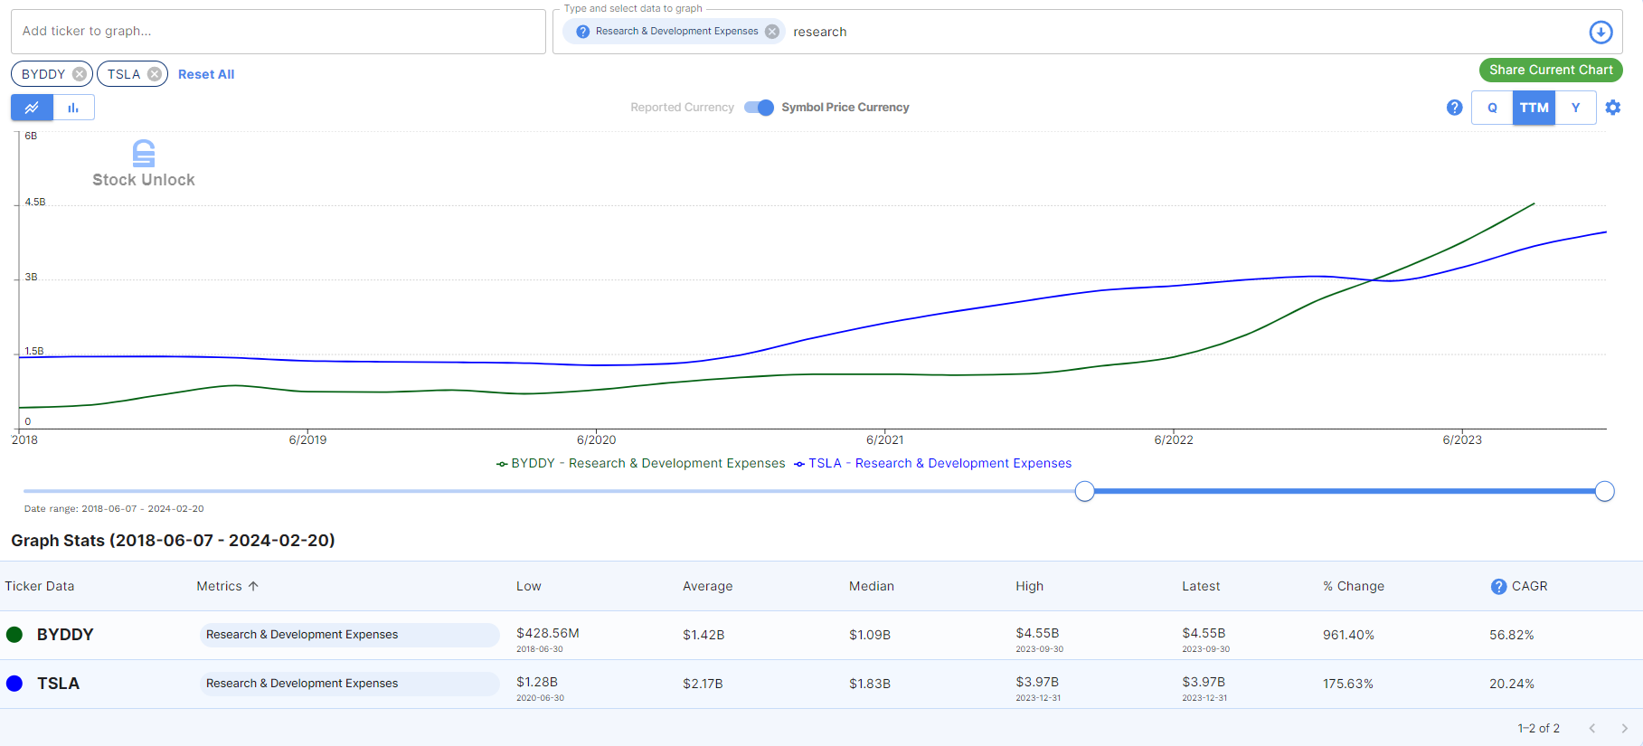Select the TTM period tab
Screen dimensions: 1643x746
point(1534,108)
